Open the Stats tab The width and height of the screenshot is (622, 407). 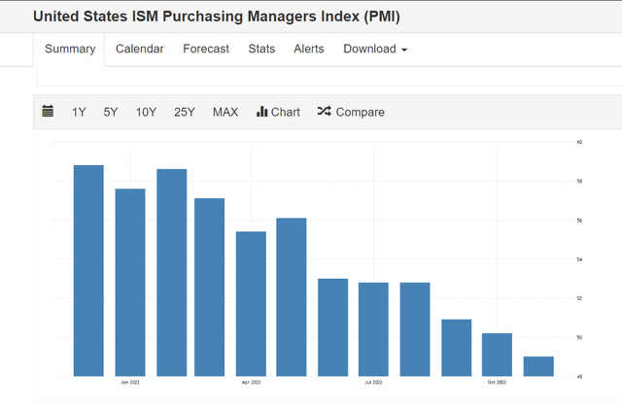(x=261, y=49)
